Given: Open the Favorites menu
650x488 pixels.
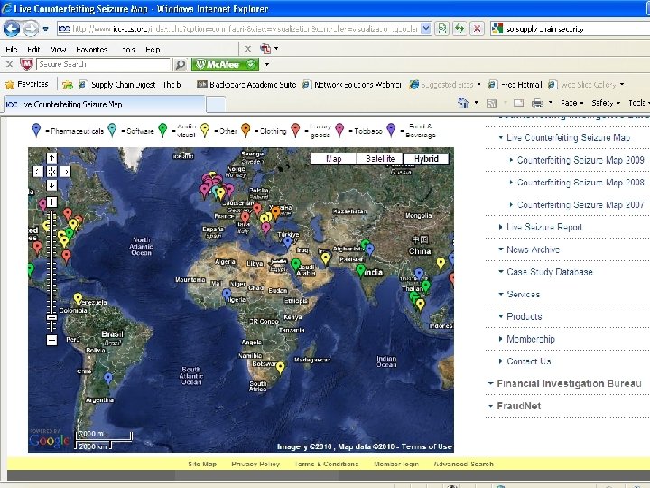Looking at the screenshot, I should click(91, 50).
